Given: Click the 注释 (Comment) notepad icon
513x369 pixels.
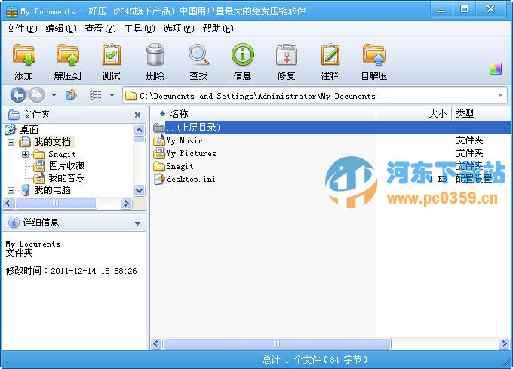Looking at the screenshot, I should tap(330, 54).
